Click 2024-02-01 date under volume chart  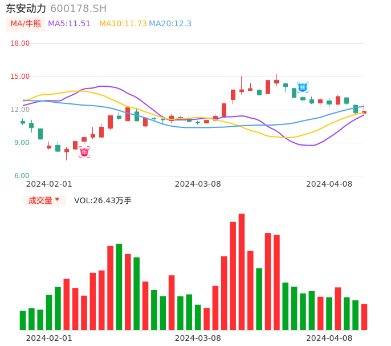pos(49,338)
